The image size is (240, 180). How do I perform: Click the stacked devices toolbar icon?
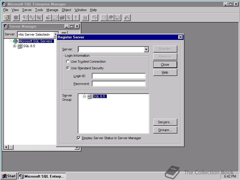click(x=55, y=18)
